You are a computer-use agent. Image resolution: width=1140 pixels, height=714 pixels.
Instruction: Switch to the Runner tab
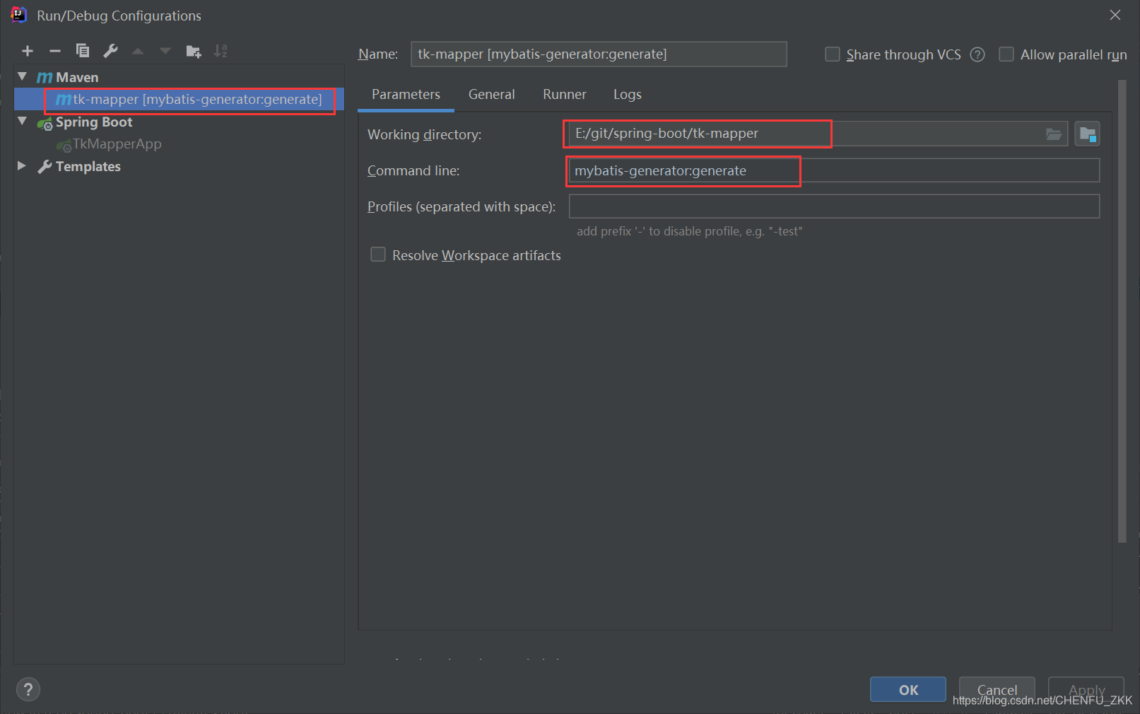[565, 95]
